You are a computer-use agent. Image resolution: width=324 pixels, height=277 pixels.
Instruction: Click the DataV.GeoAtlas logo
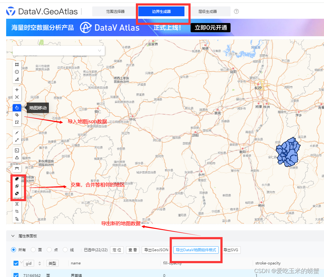tap(42, 11)
